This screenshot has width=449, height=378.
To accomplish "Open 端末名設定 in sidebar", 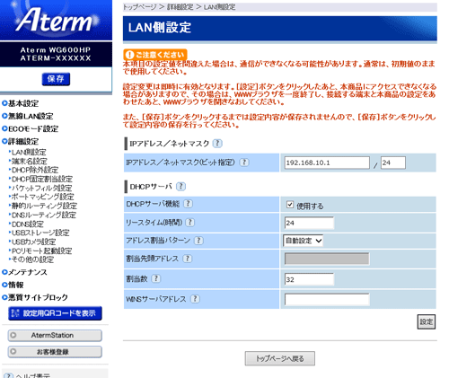I will click(29, 161).
